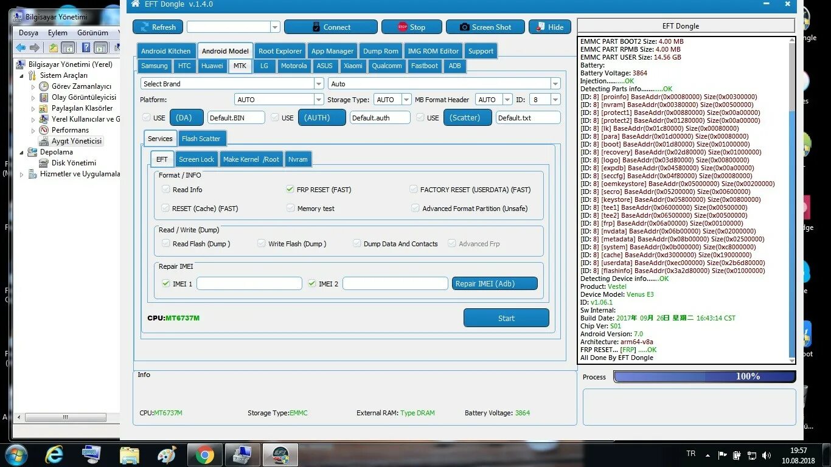
Task: Toggle FRP RESET (FAST) checkbox
Action: [290, 189]
